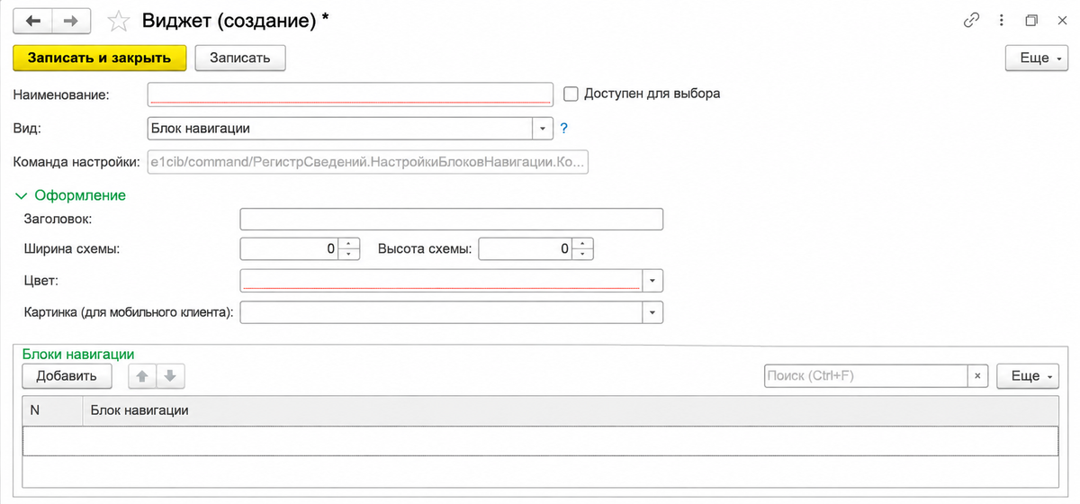
Task: Move navigation block down
Action: coord(171,376)
